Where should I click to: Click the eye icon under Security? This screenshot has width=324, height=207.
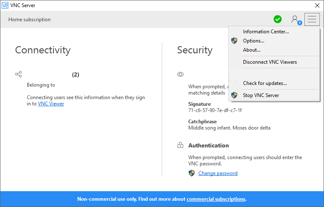(x=180, y=74)
